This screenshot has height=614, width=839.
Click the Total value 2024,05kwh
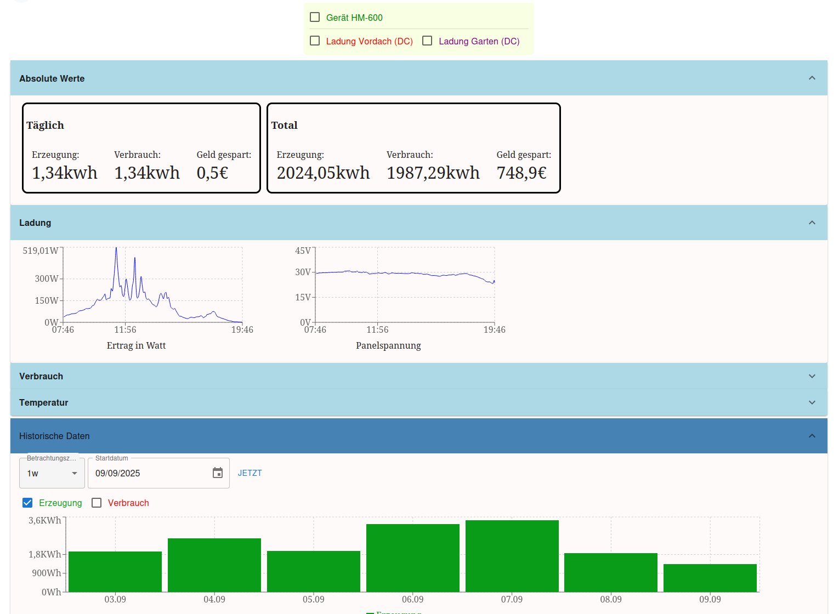(323, 173)
